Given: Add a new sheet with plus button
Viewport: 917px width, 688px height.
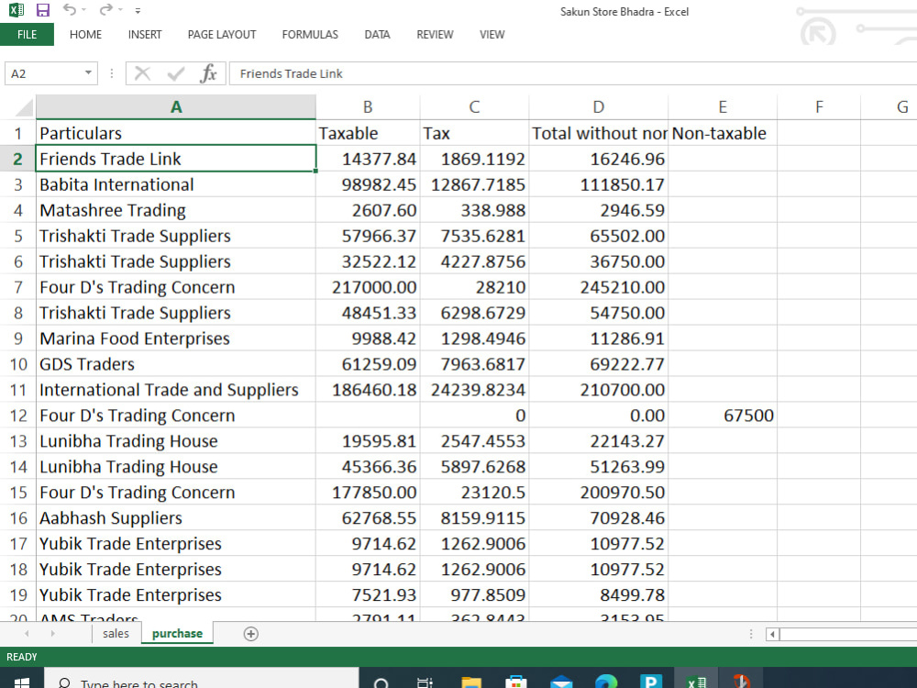Looking at the screenshot, I should [x=251, y=634].
